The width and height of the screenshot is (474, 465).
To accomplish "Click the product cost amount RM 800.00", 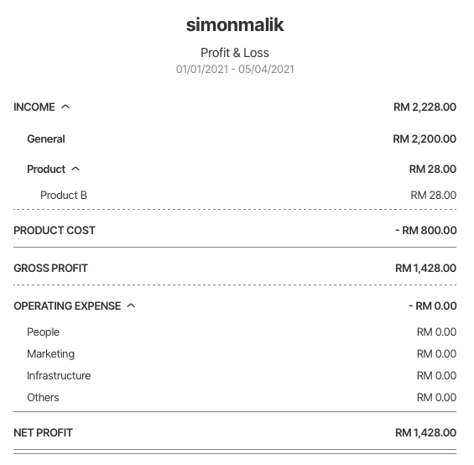I will pos(426,230).
